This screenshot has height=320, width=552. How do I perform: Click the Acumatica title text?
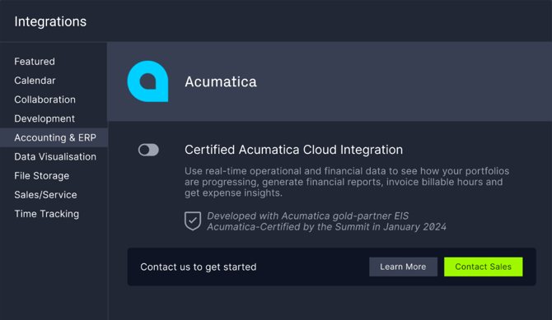tap(221, 81)
